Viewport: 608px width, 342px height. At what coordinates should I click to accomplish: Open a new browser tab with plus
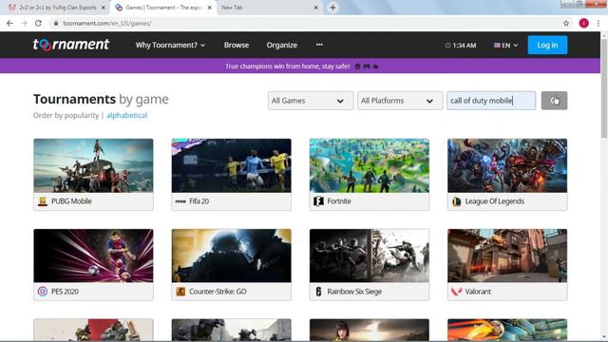coord(332,8)
